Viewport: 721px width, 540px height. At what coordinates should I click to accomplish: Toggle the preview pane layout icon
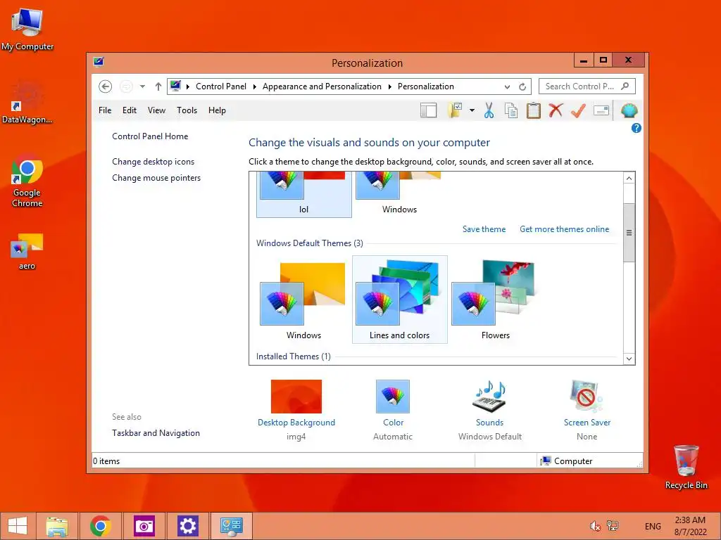[x=429, y=110]
